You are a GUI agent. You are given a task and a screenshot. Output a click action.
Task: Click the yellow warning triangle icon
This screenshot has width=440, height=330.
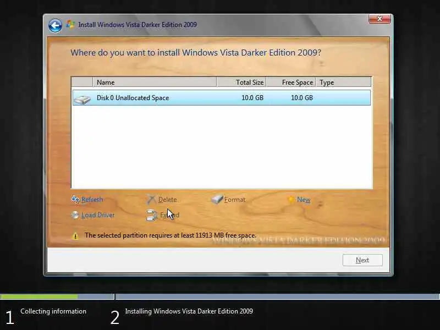tap(75, 236)
